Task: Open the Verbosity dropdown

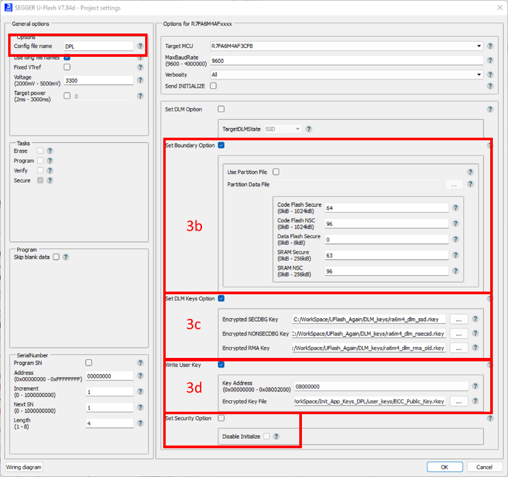Action: coord(346,75)
